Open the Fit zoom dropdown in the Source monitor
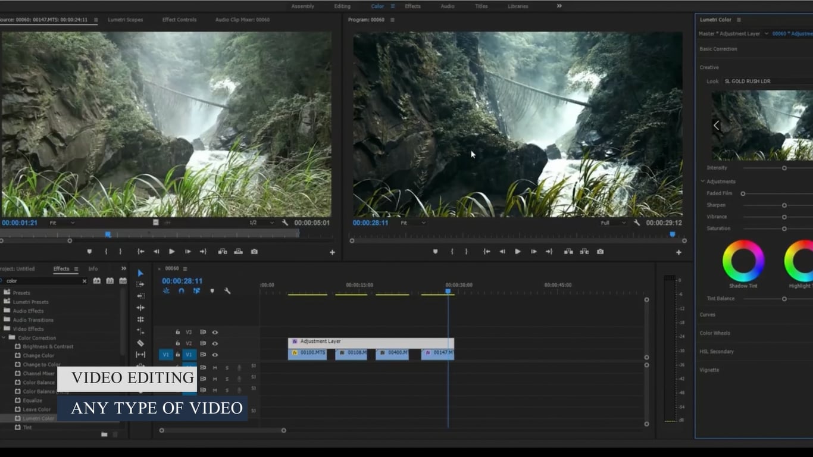The width and height of the screenshot is (813, 457). [x=60, y=223]
